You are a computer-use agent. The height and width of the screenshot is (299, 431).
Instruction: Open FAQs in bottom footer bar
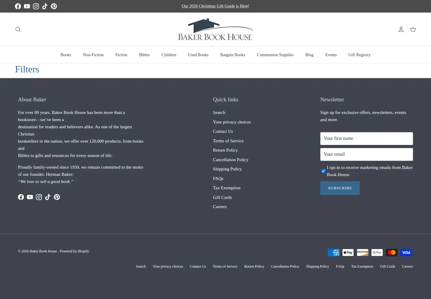coord(340,266)
